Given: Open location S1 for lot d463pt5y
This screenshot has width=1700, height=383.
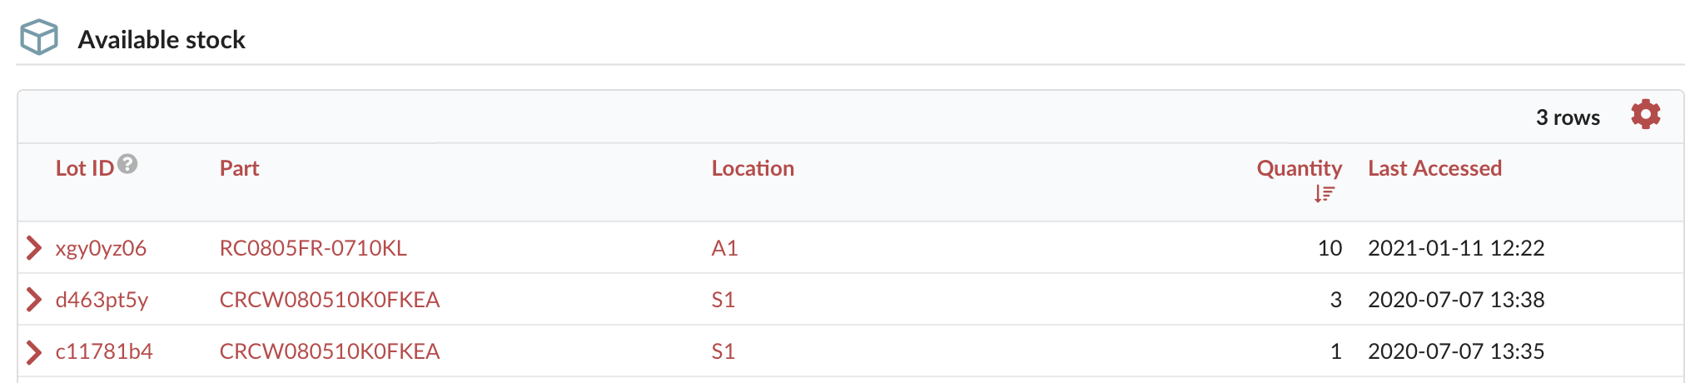Looking at the screenshot, I should point(723,300).
